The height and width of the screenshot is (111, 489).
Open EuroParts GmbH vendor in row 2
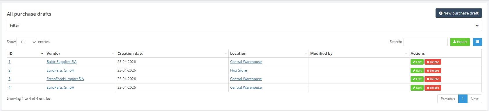60,70
